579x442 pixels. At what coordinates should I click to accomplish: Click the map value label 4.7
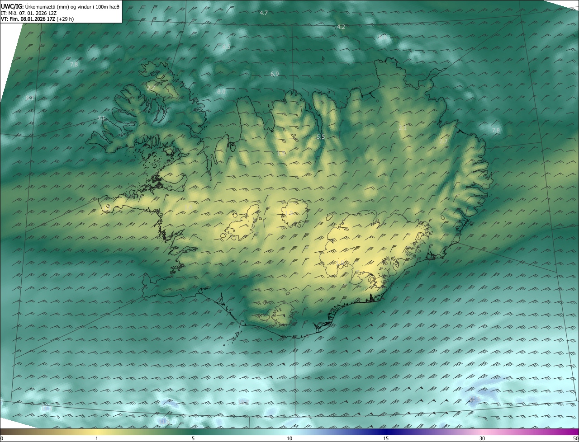tap(264, 13)
